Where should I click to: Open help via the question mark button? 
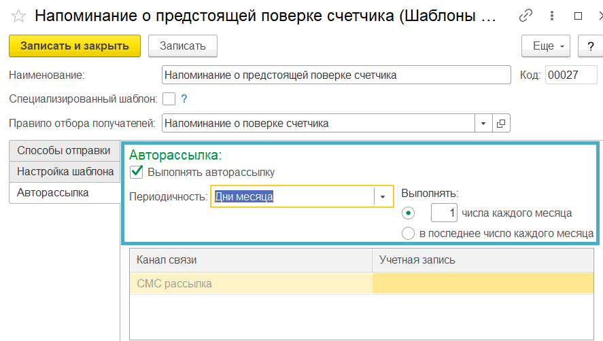tap(590, 46)
